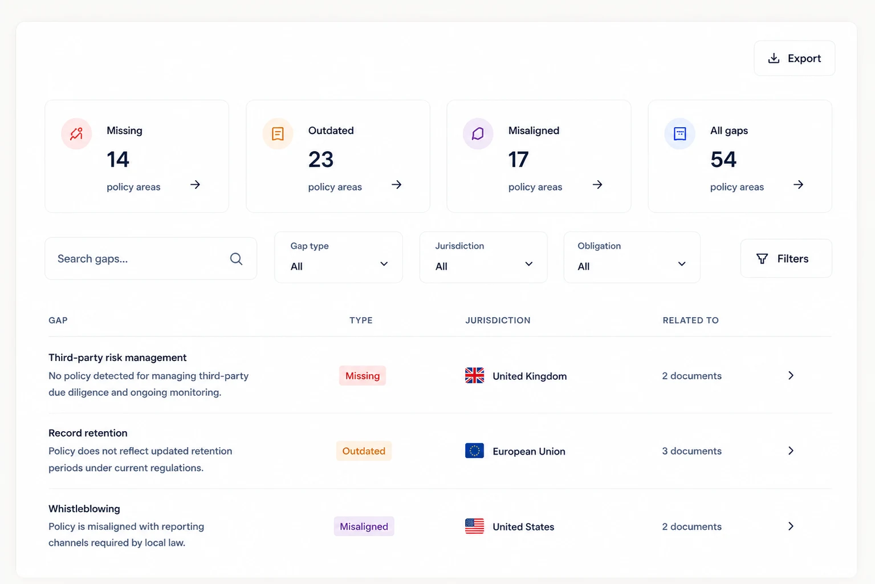
Task: Open the Gap type dropdown
Action: 339,257
